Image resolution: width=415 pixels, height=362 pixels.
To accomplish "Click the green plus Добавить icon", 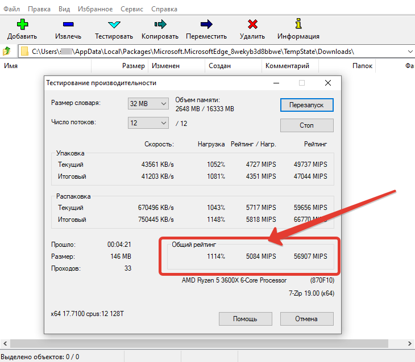I will 22,24.
